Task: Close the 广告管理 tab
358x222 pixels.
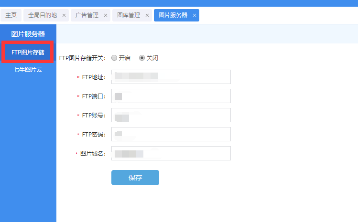Action: point(106,15)
